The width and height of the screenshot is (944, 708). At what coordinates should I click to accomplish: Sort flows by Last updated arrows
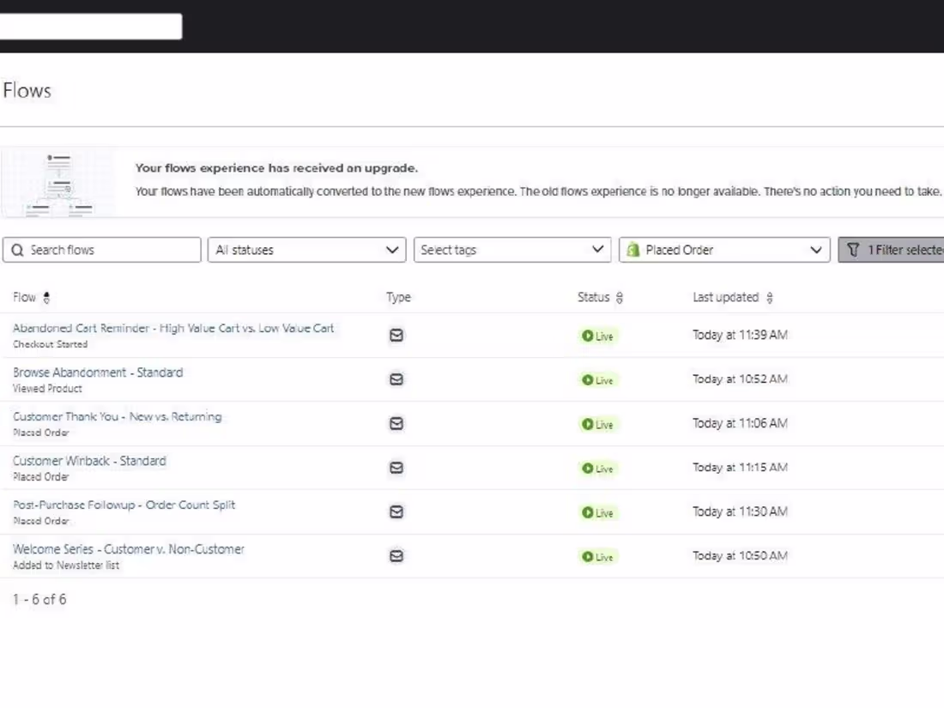(770, 298)
